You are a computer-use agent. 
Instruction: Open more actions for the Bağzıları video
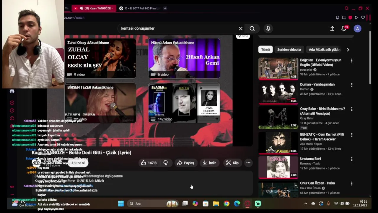352,60
